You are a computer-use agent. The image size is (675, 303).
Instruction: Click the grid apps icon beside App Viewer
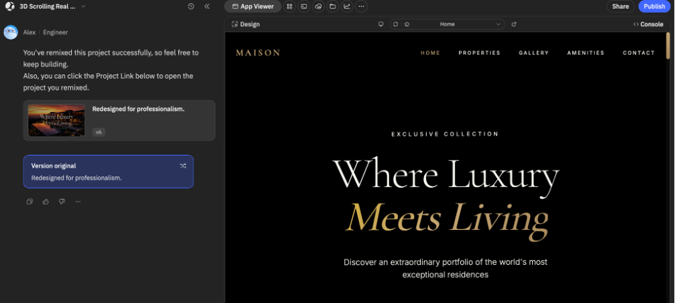click(x=290, y=7)
